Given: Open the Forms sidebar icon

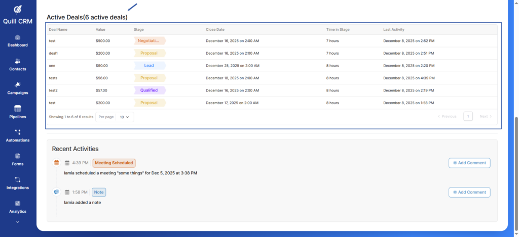Looking at the screenshot, I should [18, 156].
